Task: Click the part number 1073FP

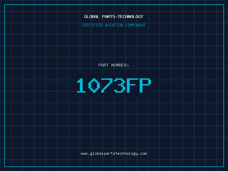Action: click(114, 85)
